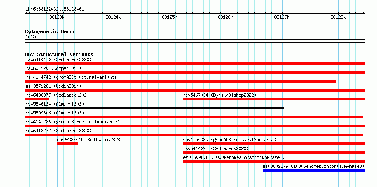Select the blue bar for esv3609879
The width and height of the screenshot is (377, 187).
point(314,170)
